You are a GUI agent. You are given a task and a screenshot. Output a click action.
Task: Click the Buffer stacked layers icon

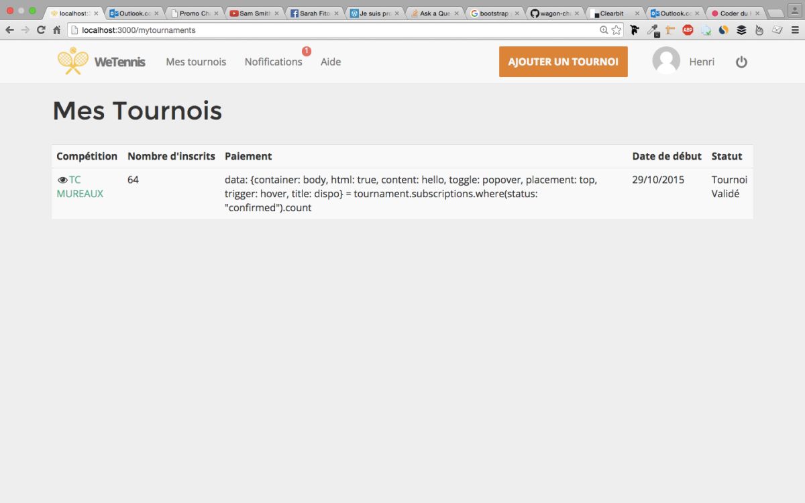[741, 30]
